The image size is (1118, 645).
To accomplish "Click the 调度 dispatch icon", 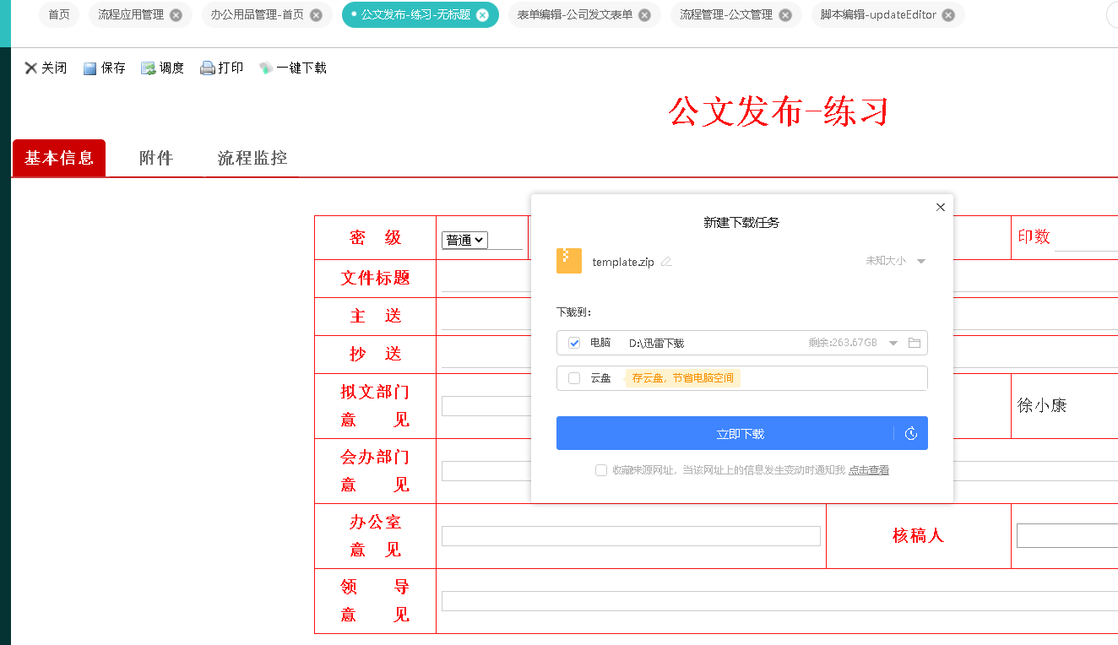I will (x=149, y=68).
